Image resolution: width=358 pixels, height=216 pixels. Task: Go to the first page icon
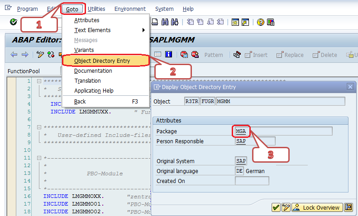point(190,22)
